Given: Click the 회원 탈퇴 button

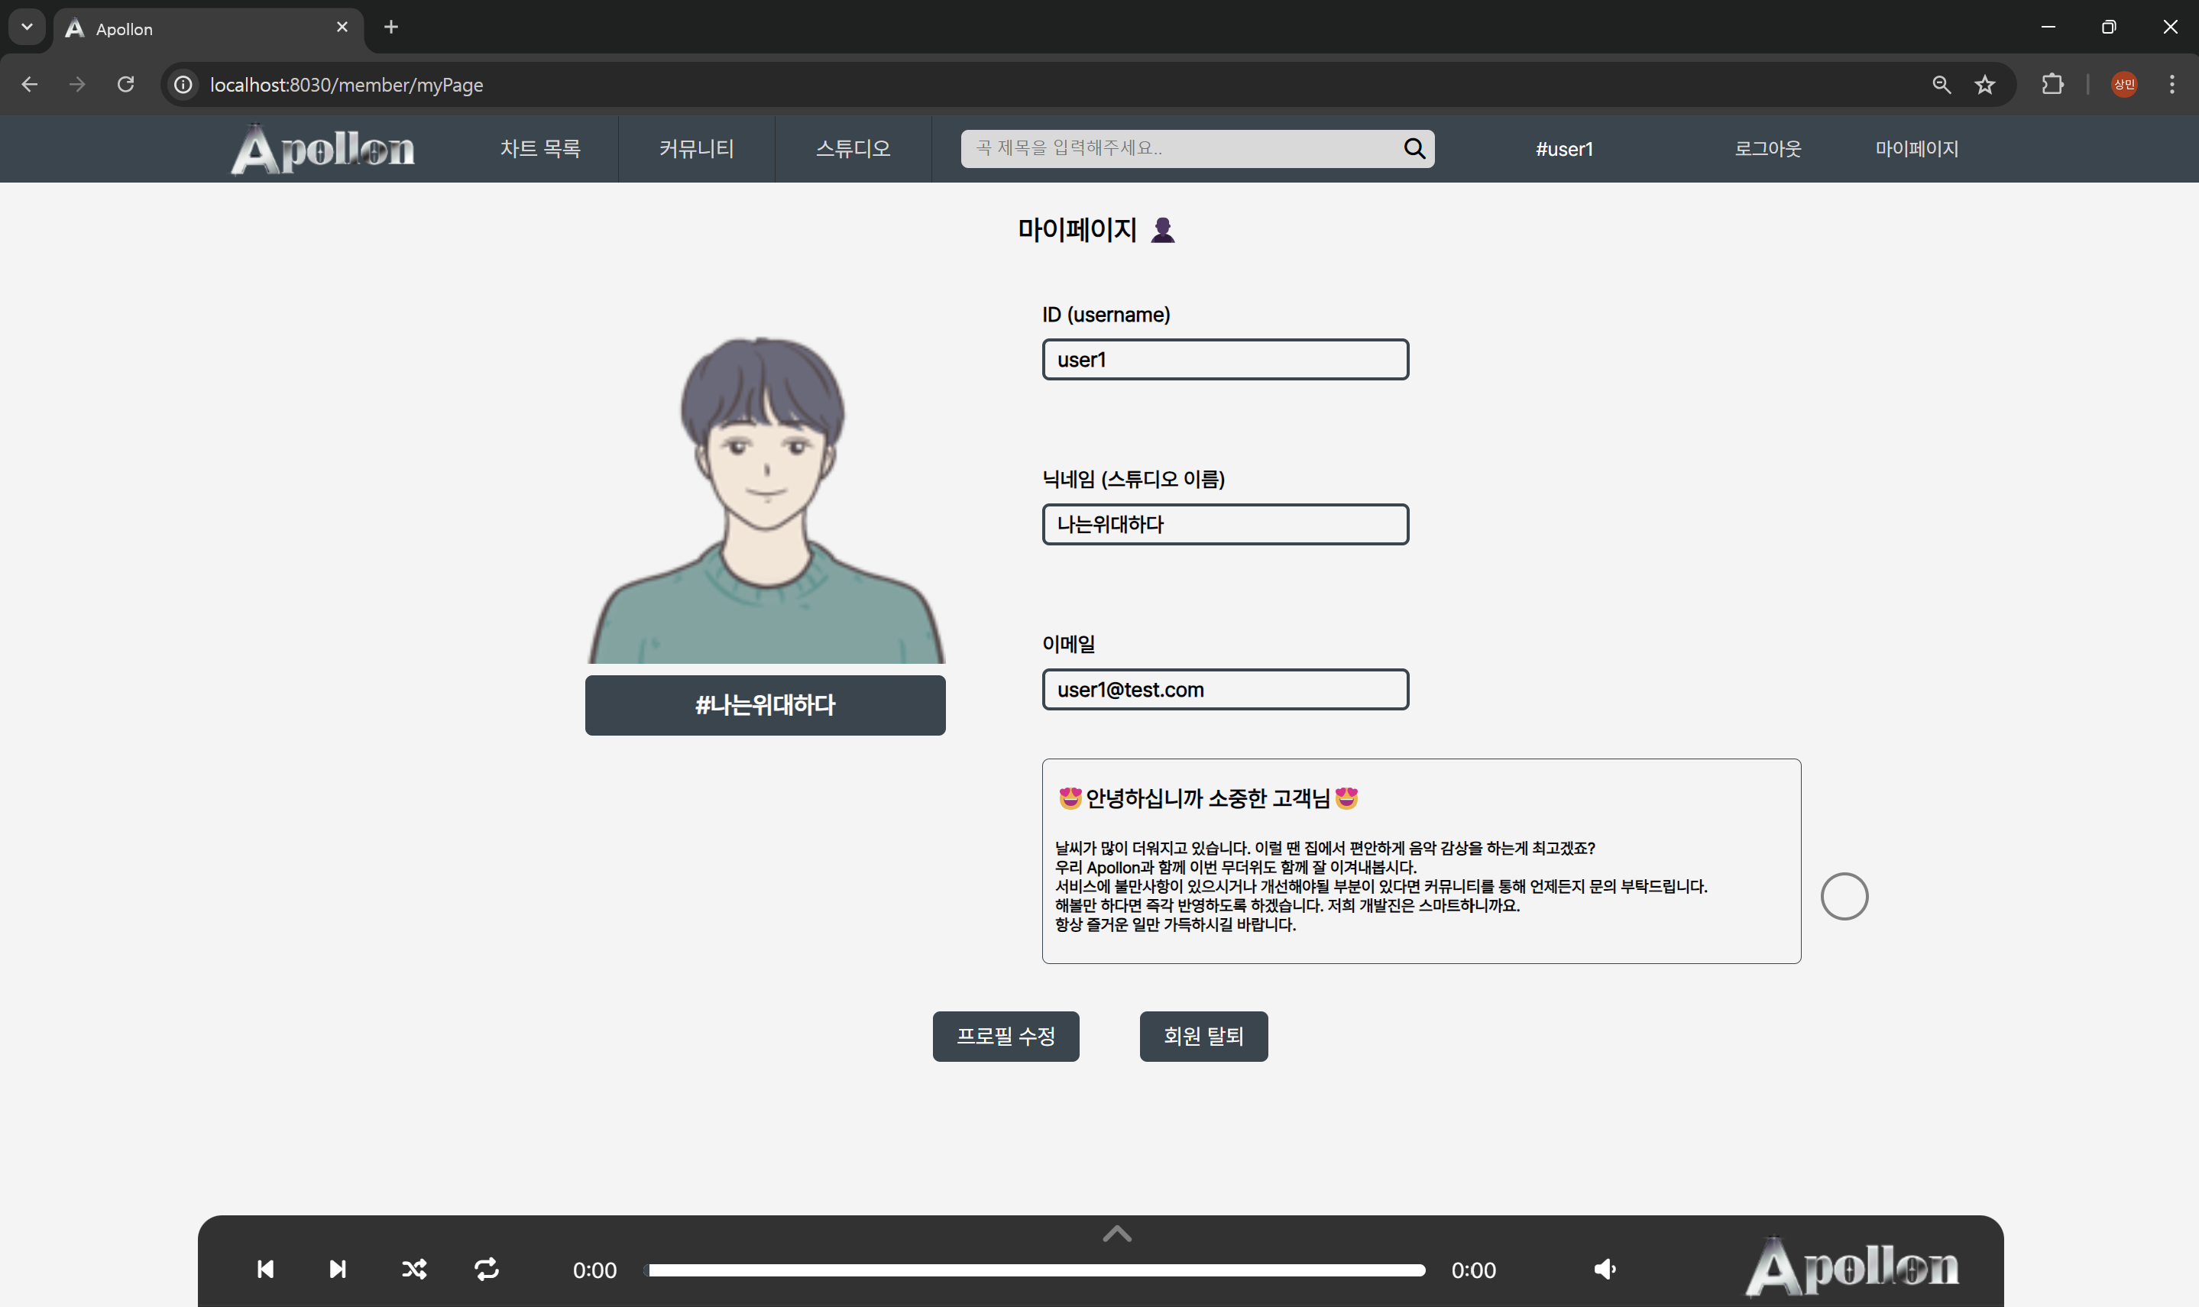Looking at the screenshot, I should pyautogui.click(x=1203, y=1036).
